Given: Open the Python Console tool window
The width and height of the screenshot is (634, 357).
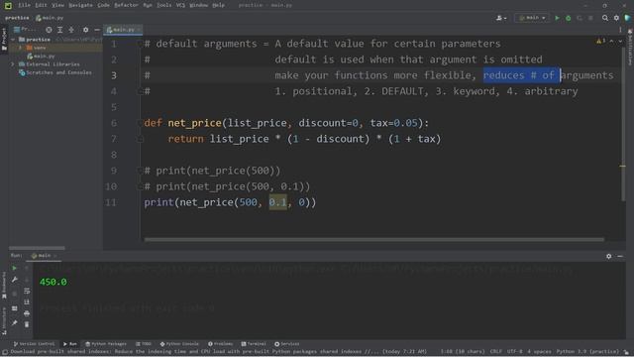Looking at the screenshot, I should pos(179,344).
